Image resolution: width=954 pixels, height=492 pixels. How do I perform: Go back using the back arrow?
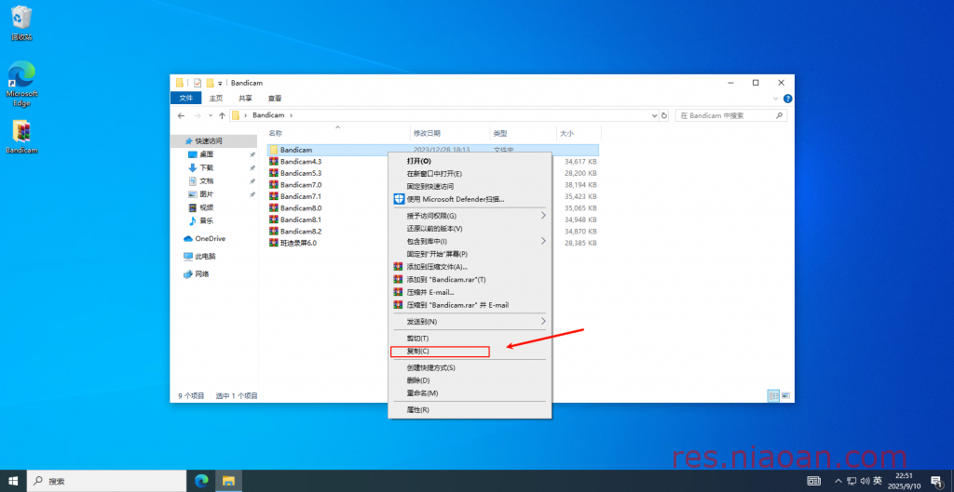[181, 115]
